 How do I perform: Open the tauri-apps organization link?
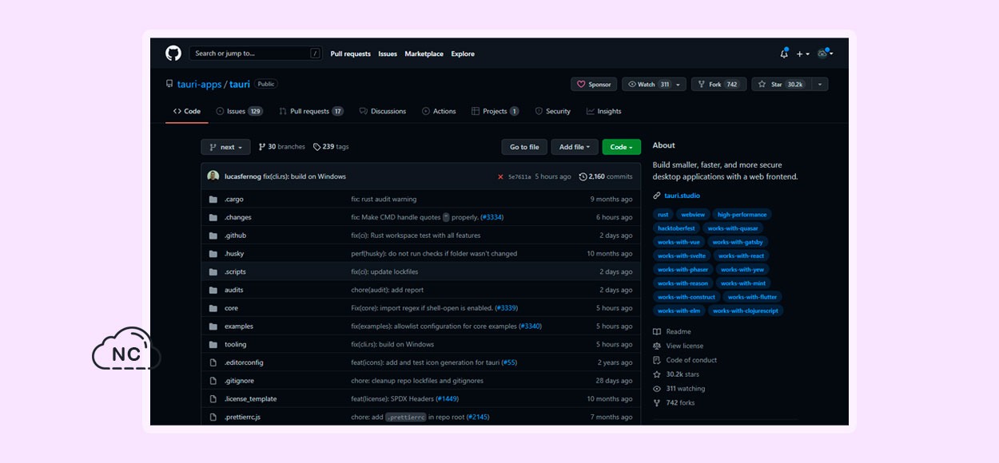199,84
